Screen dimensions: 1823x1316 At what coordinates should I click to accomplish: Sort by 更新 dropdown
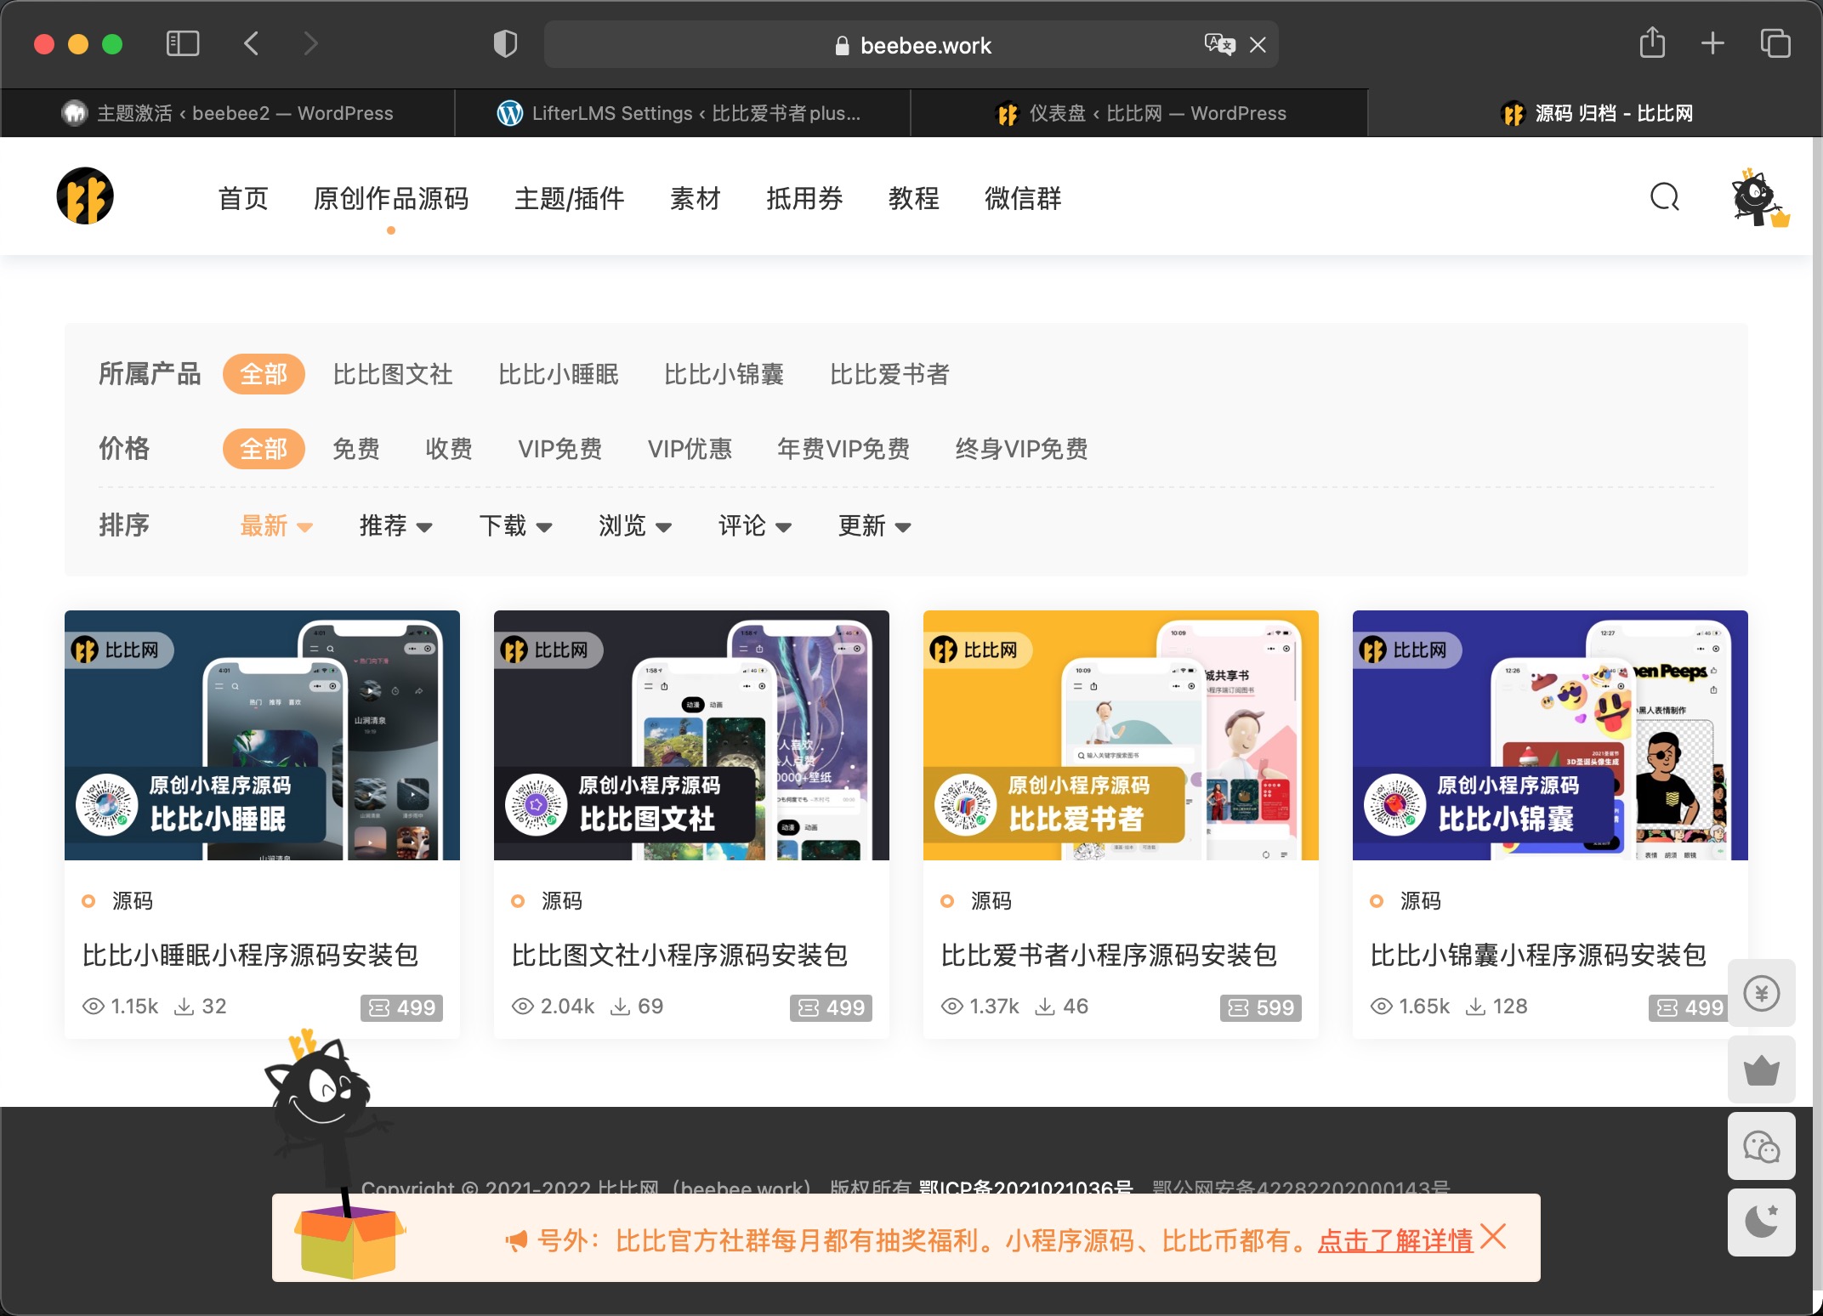point(875,526)
